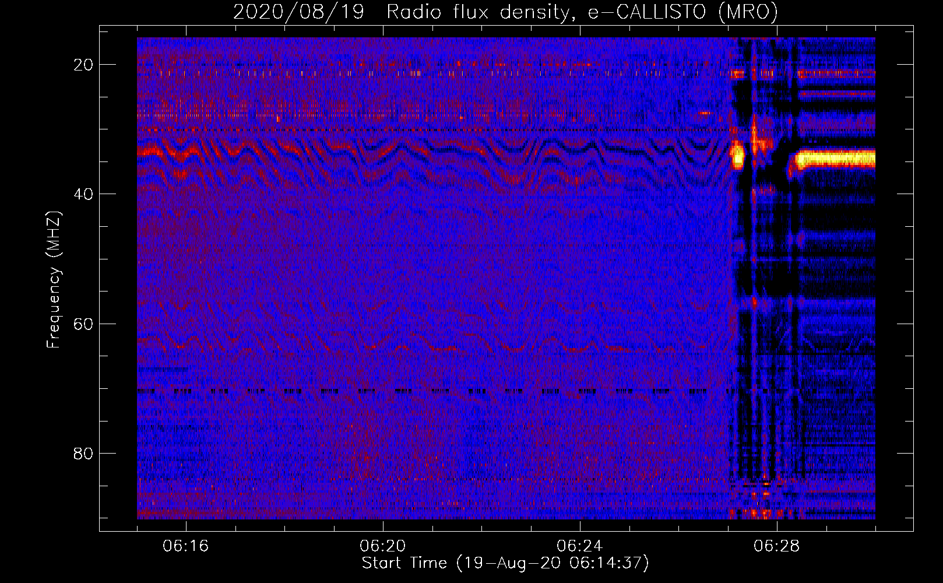
Task: Click the small yellow burst just before 06:28
Action: (738, 156)
